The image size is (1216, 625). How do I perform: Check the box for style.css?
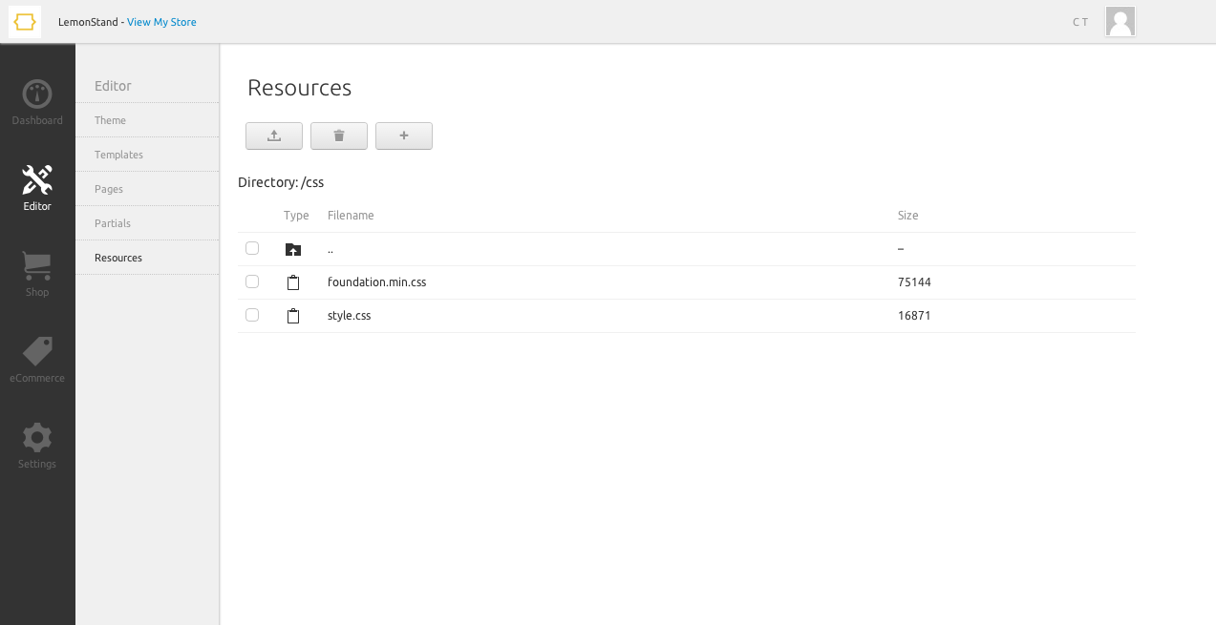point(252,316)
